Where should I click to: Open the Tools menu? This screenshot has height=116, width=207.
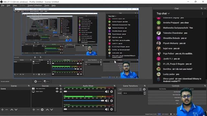click(47, 5)
